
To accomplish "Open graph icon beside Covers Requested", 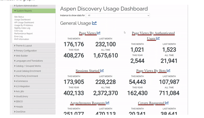I will pos(167,103).
